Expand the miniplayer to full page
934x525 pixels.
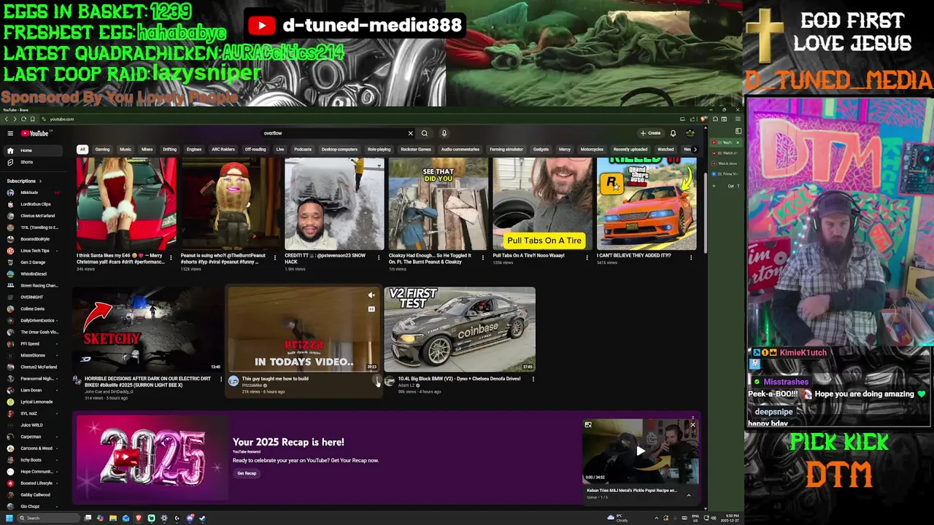588,424
